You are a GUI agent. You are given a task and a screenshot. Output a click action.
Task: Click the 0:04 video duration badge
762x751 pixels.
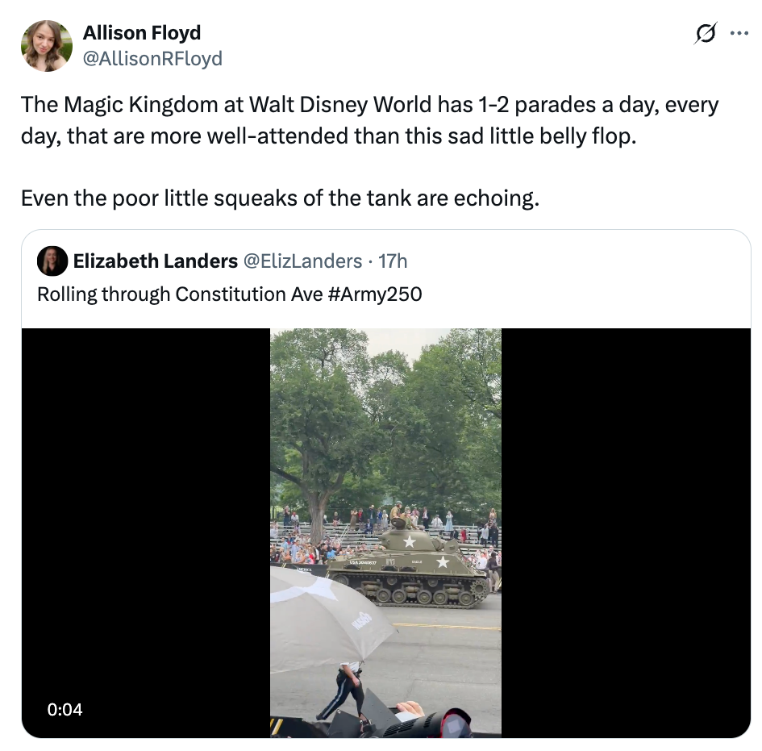pyautogui.click(x=65, y=710)
